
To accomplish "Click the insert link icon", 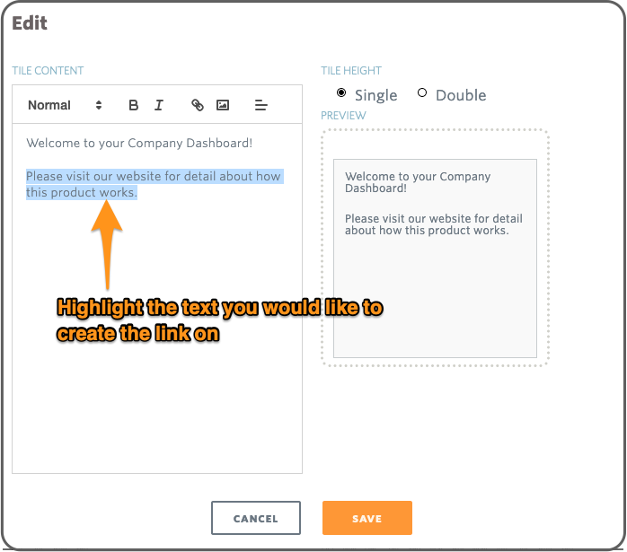I will 198,105.
